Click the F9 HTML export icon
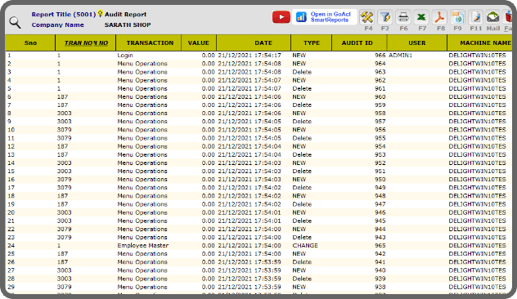517x299 pixels. point(457,17)
